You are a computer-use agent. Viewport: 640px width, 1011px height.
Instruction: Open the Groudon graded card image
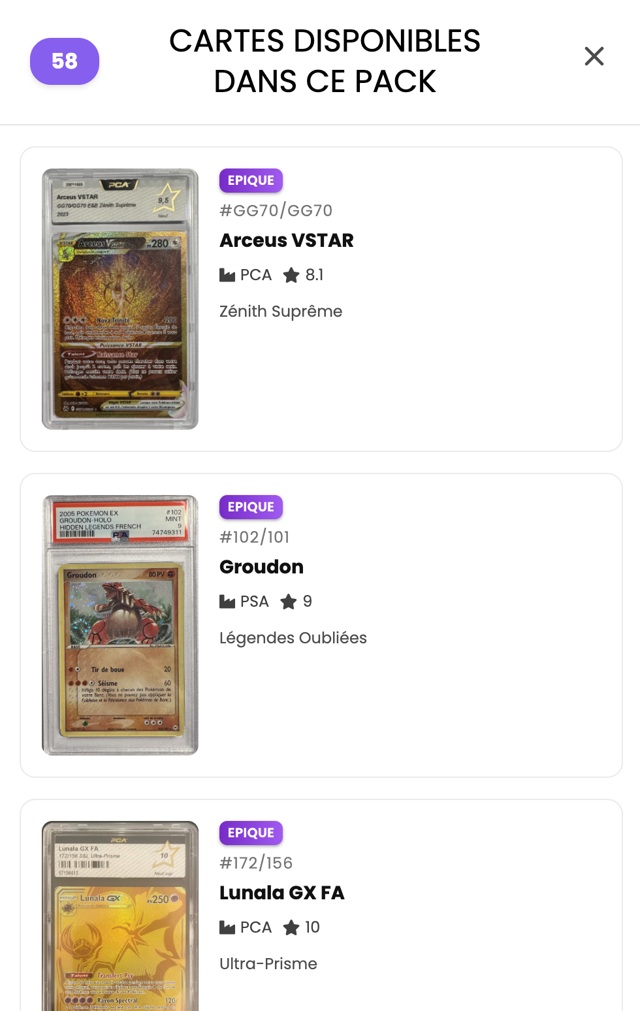coord(120,625)
